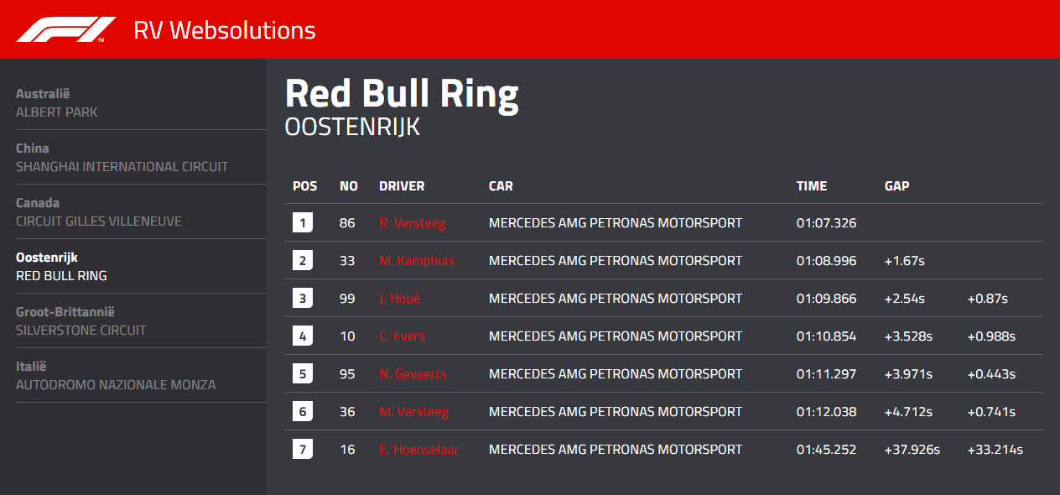Open N. Gevaerts driver link
The height and width of the screenshot is (495, 1060).
pos(413,374)
